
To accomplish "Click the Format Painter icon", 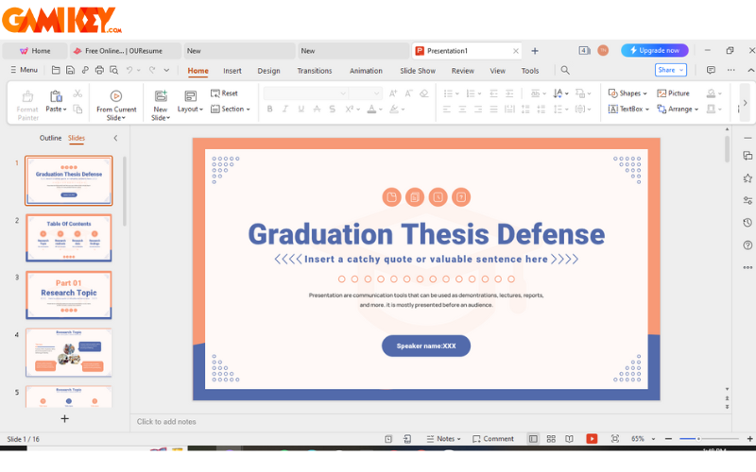I will point(27,96).
